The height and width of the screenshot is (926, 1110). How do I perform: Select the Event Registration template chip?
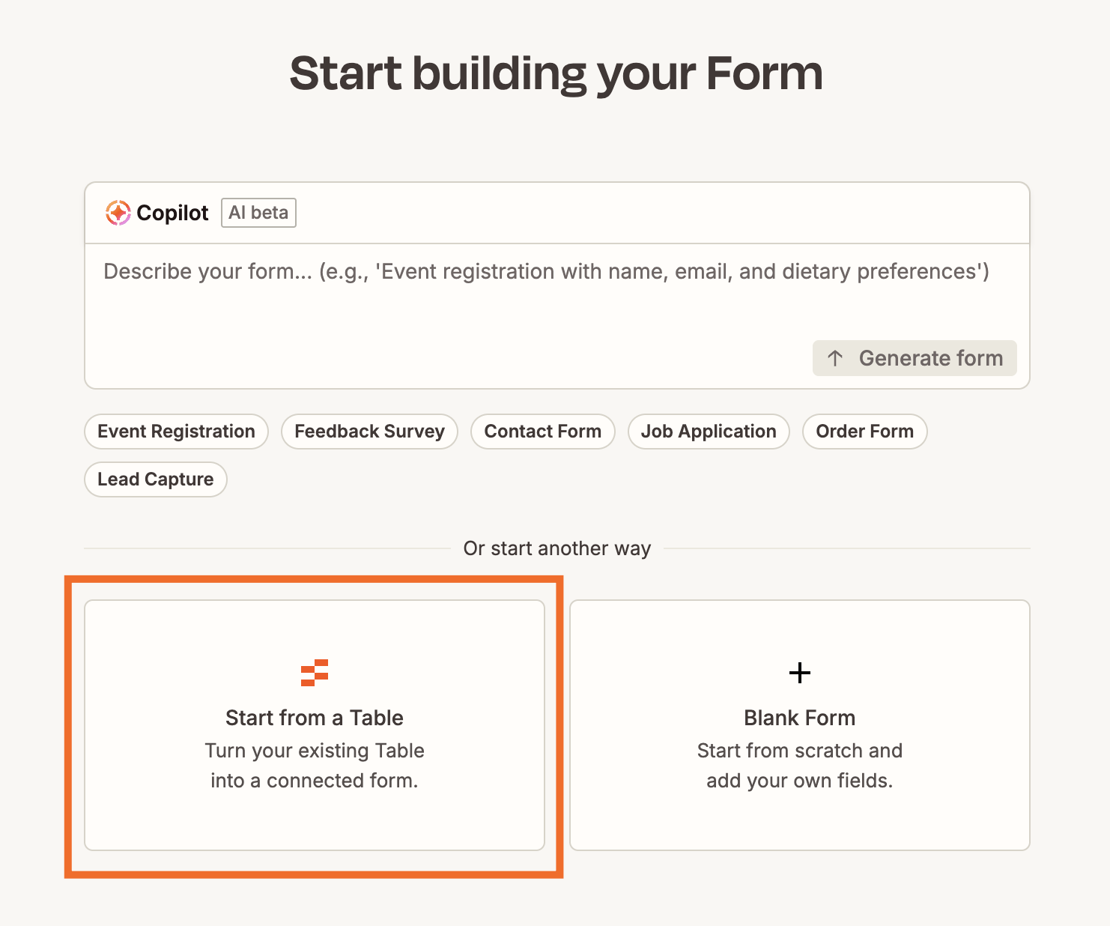click(x=175, y=432)
